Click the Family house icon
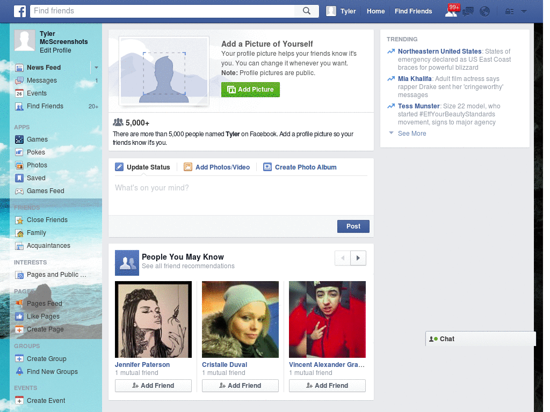 (19, 233)
